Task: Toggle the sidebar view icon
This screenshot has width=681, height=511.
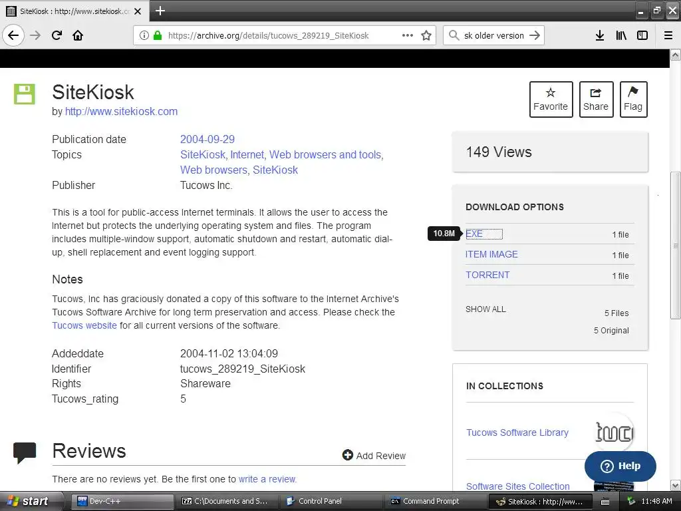Action: pos(642,35)
